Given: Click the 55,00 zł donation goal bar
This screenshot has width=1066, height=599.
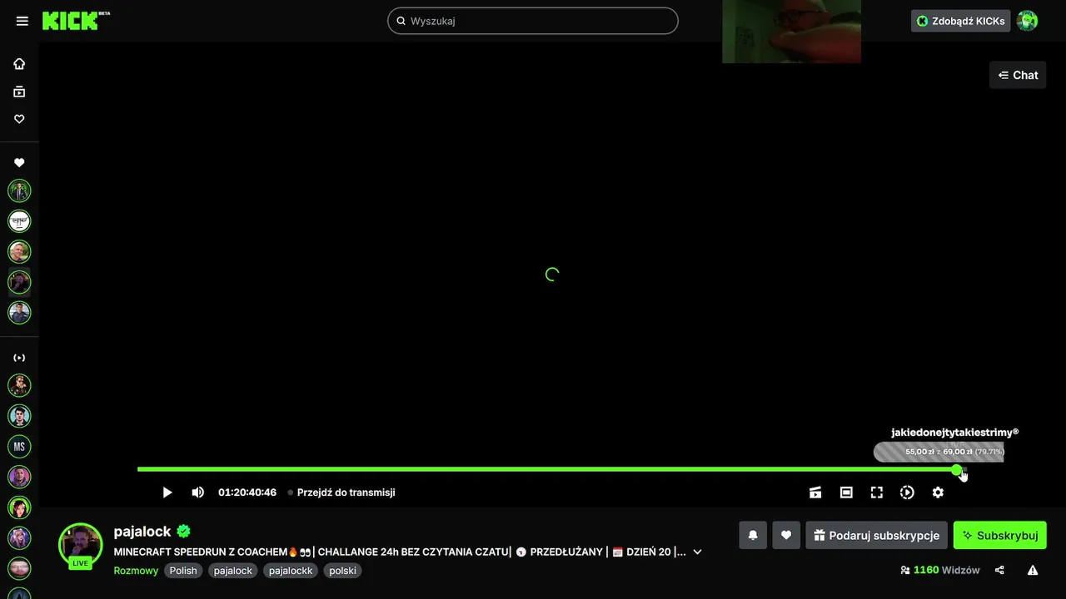Looking at the screenshot, I should click(x=939, y=452).
